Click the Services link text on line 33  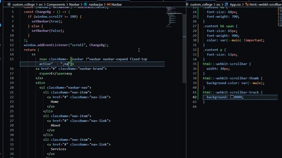point(58,149)
